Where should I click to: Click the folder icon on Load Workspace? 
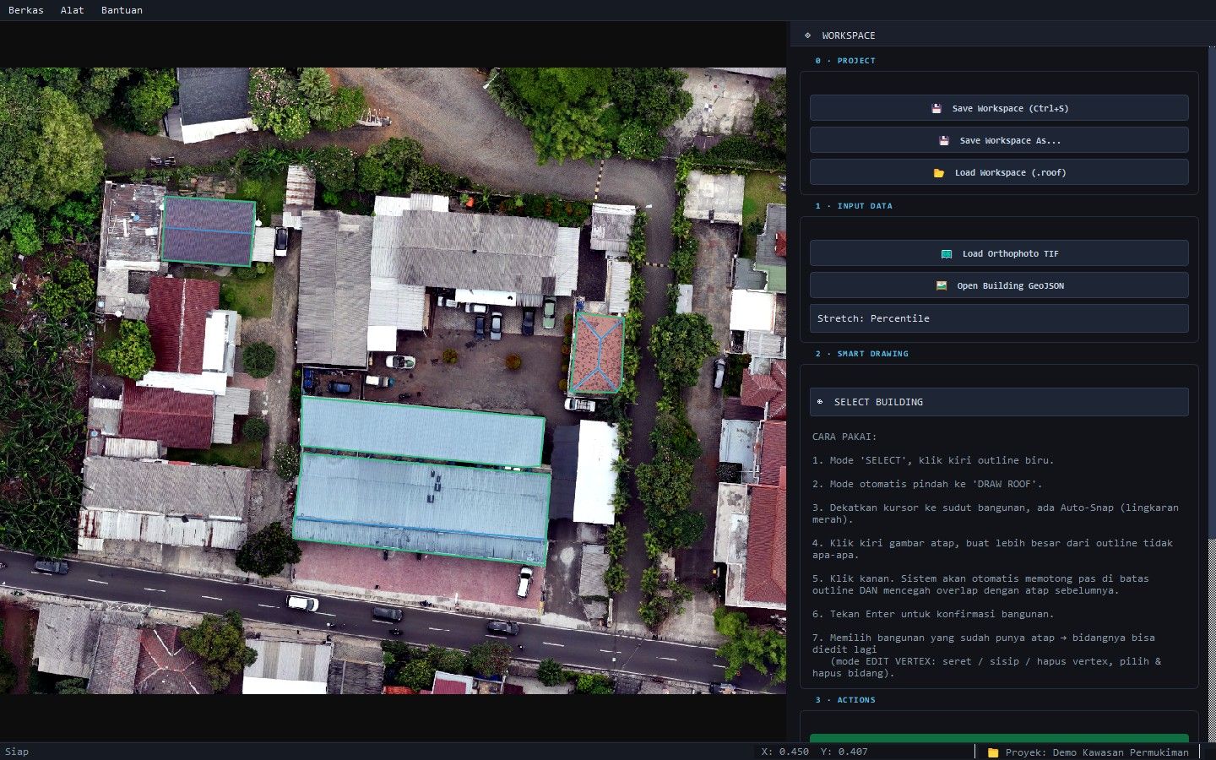[939, 172]
